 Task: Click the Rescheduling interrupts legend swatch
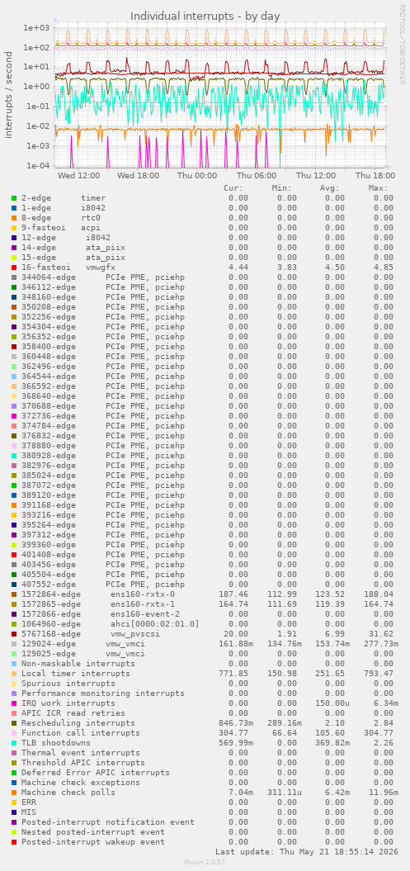pos(13,722)
